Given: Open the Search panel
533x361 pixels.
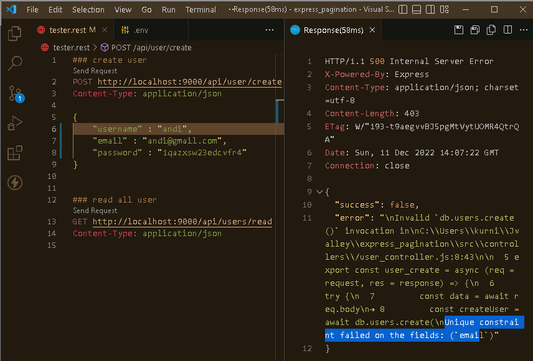Looking at the screenshot, I should [16, 63].
